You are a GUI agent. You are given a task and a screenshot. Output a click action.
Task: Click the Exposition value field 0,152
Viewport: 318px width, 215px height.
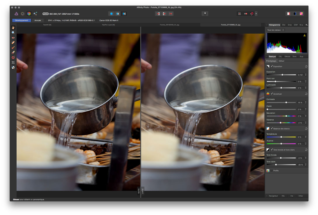tap(300, 75)
